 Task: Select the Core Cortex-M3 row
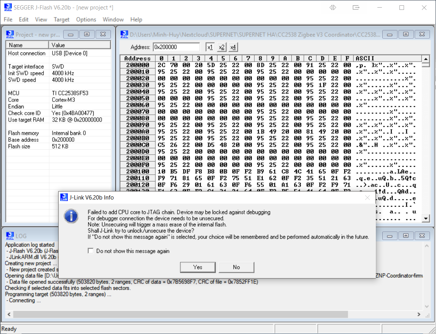point(58,100)
